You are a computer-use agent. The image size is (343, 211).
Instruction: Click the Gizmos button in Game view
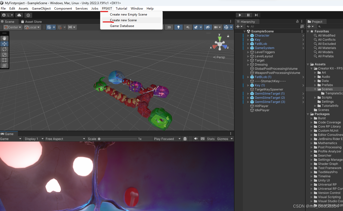223,139
